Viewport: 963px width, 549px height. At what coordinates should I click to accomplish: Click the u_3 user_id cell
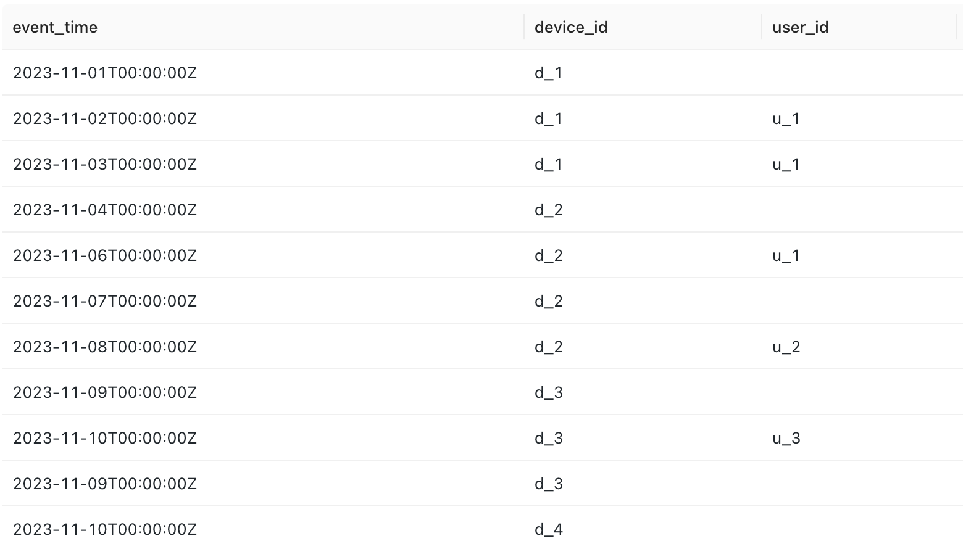tap(786, 438)
